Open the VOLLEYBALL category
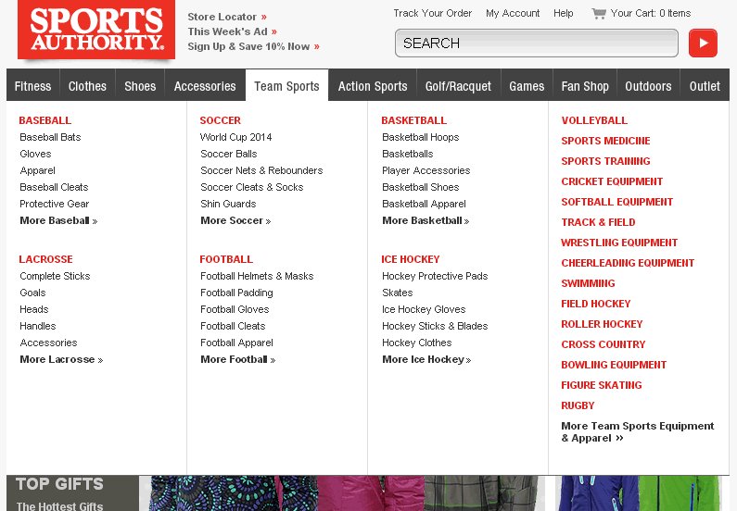This screenshot has height=511, width=737. click(x=594, y=120)
